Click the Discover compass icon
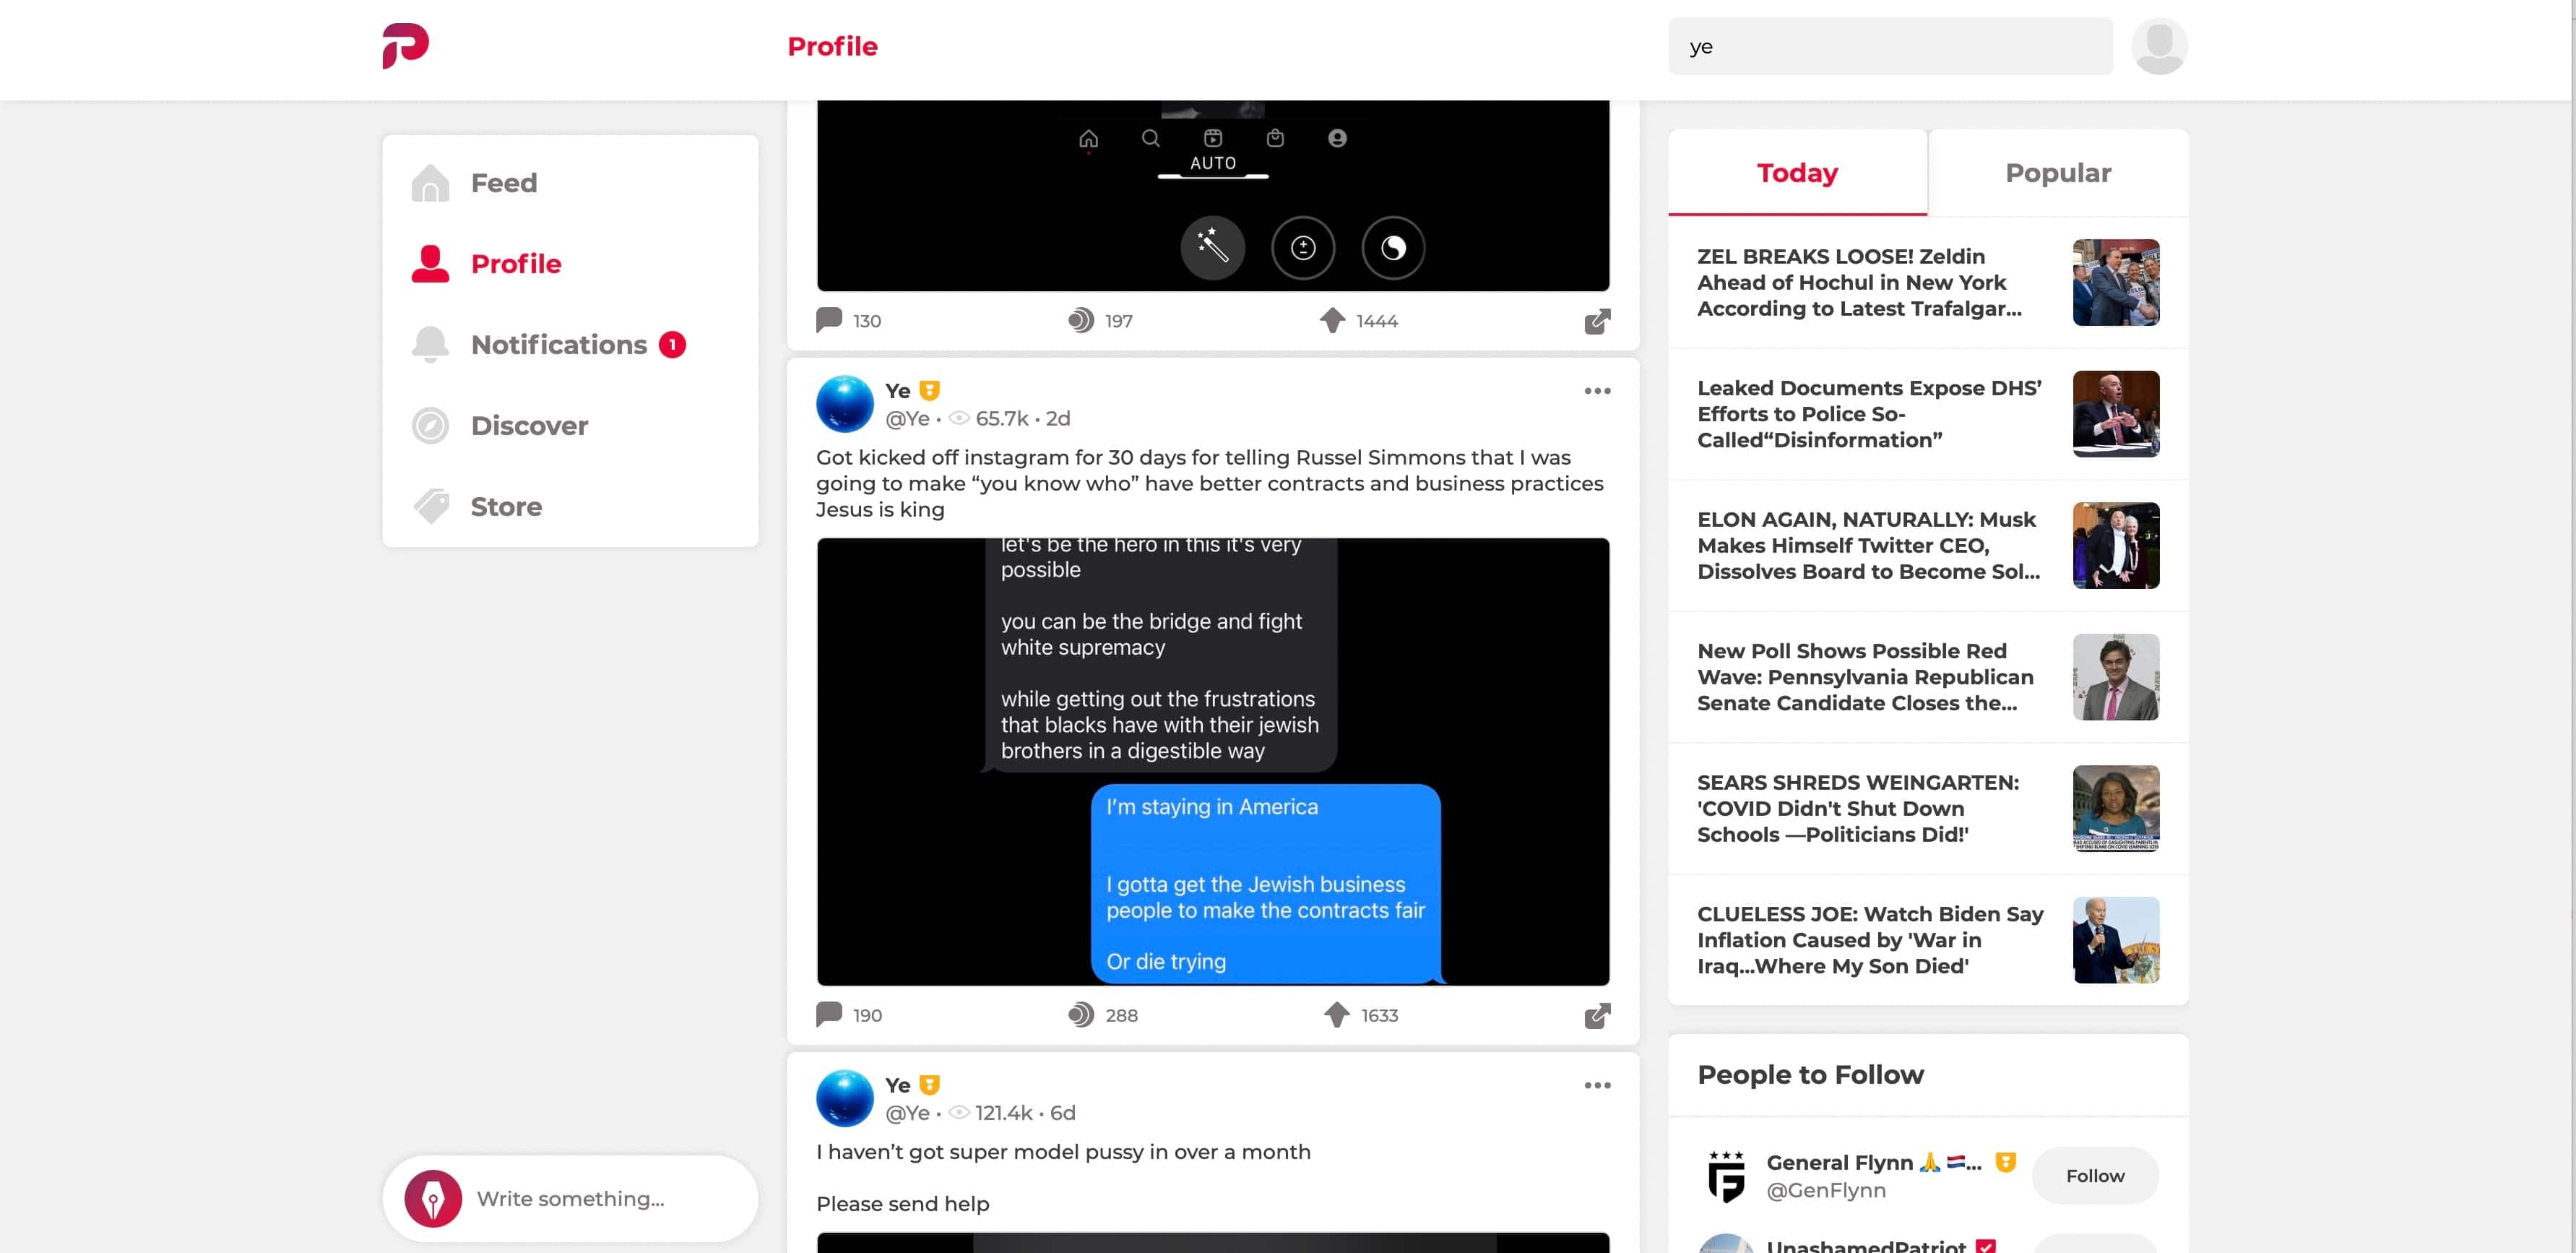 point(430,426)
